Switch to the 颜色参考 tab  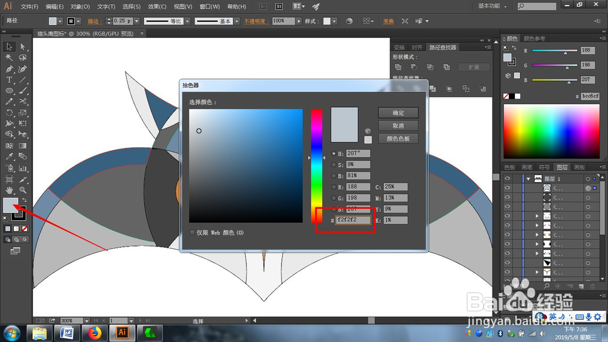coord(534,38)
